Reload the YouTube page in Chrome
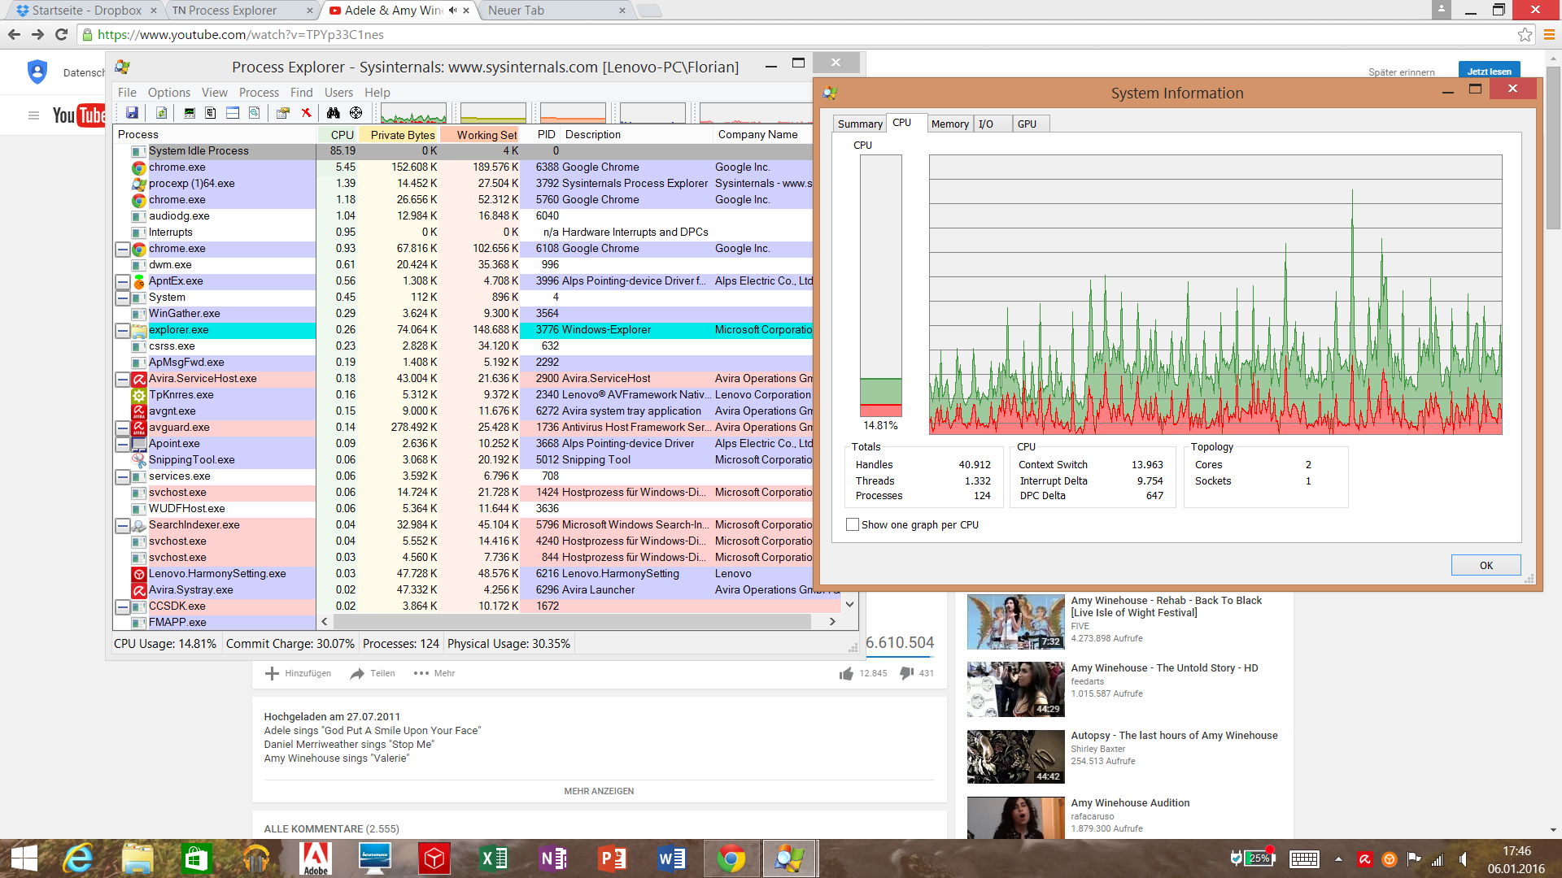 click(x=61, y=34)
